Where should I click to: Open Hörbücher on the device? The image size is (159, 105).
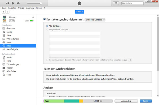[x=18, y=71]
